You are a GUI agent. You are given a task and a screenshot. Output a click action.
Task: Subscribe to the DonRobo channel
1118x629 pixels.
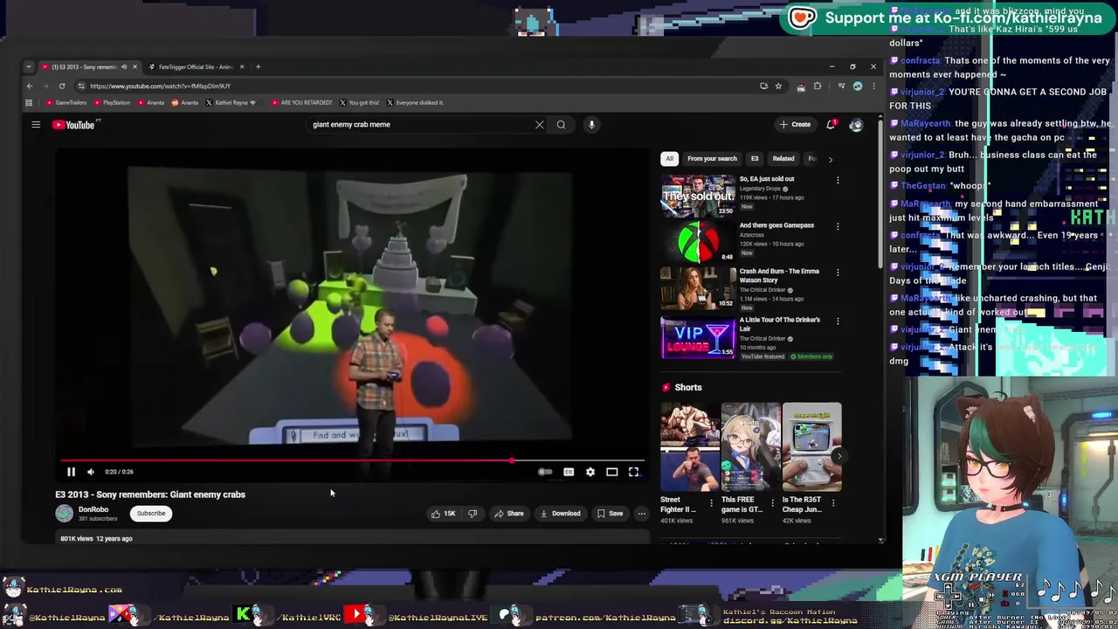pyautogui.click(x=150, y=514)
